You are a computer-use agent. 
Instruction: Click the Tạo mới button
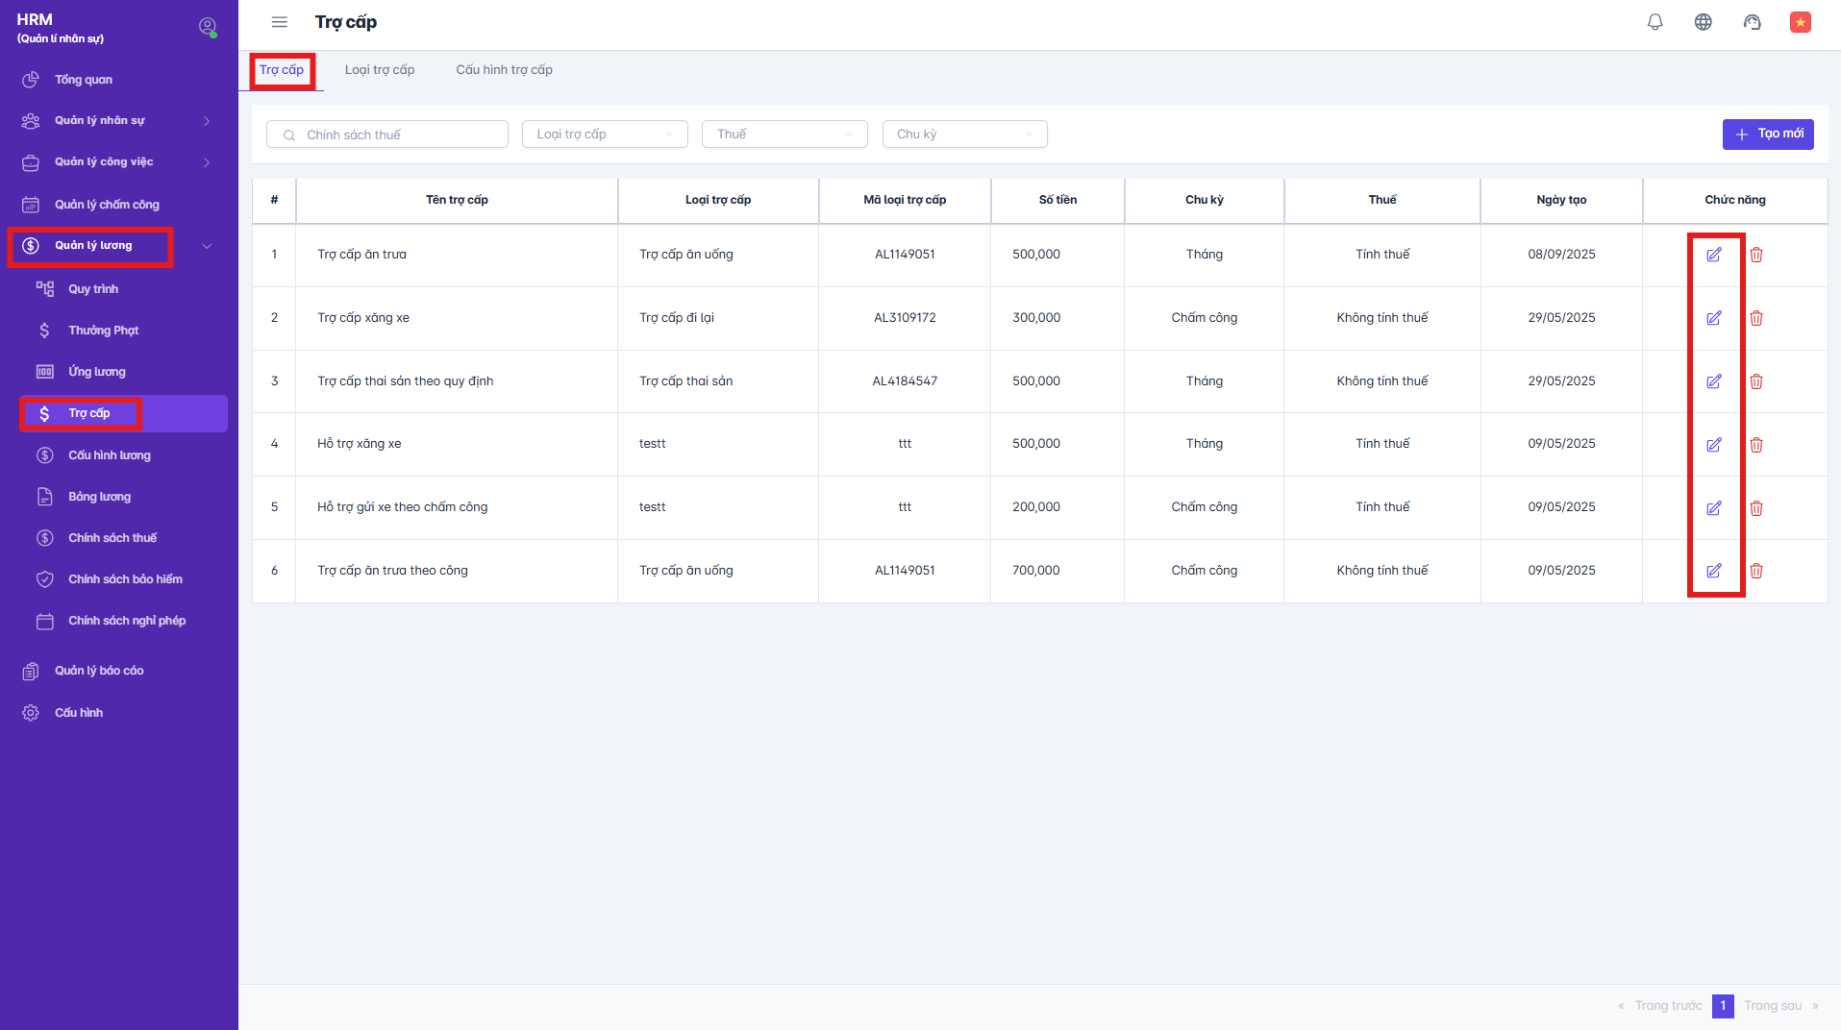click(x=1767, y=135)
